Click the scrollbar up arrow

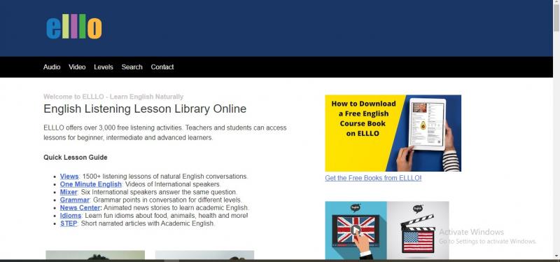(556, 3)
